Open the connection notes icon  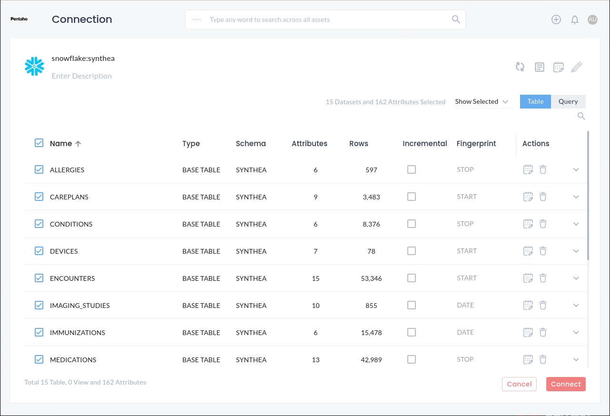(x=539, y=67)
